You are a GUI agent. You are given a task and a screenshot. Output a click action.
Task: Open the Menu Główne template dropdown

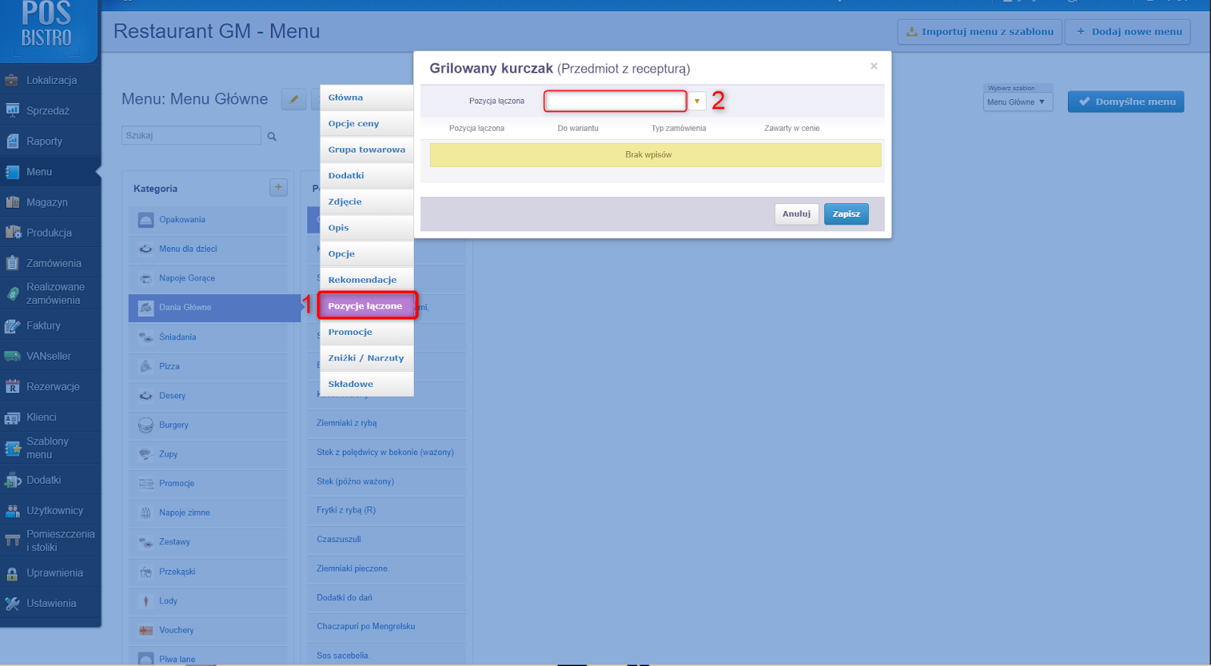(1017, 102)
